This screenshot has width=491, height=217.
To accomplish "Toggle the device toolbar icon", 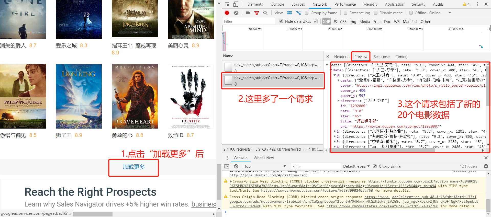I will click(x=236, y=4).
